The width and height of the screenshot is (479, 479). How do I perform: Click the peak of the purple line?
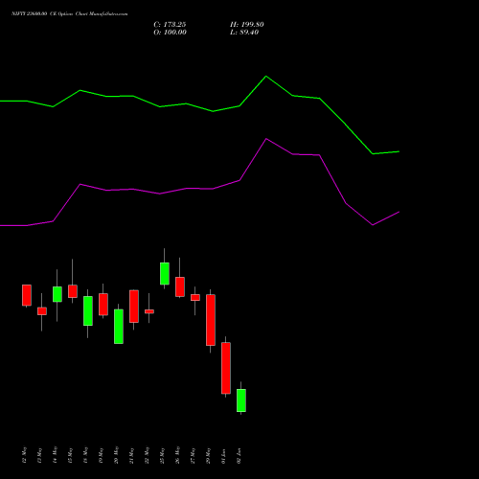click(x=266, y=139)
